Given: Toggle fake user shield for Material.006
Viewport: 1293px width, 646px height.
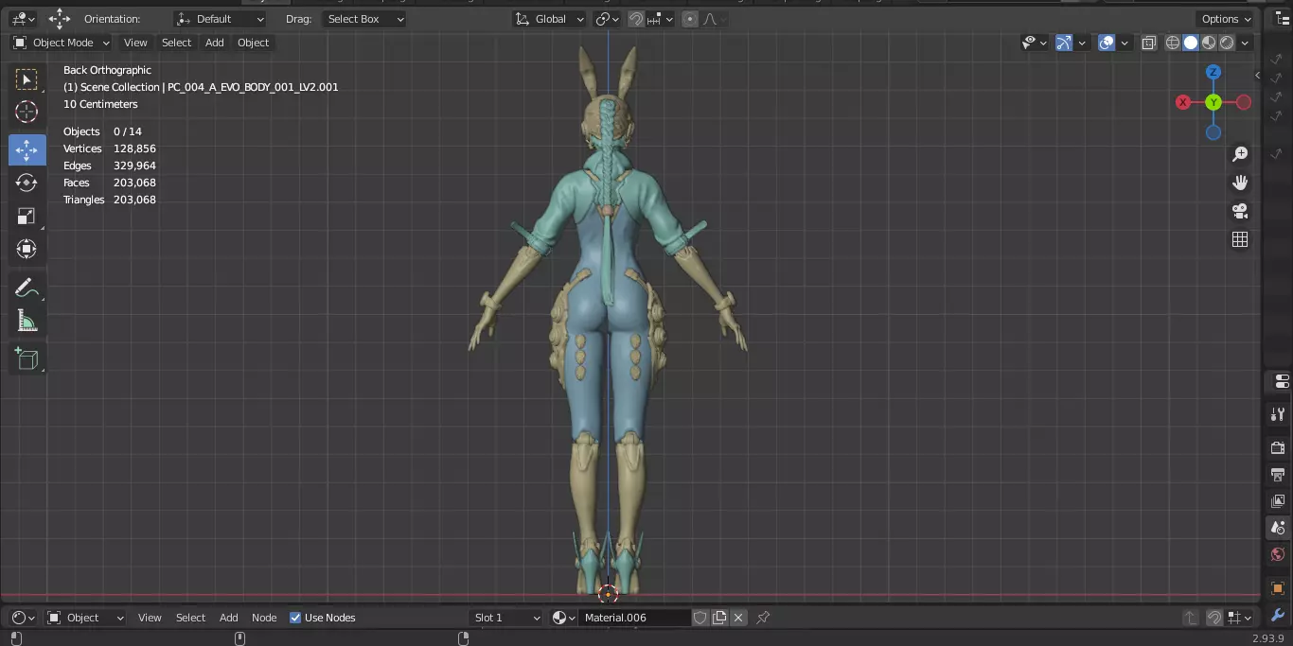Looking at the screenshot, I should (700, 618).
